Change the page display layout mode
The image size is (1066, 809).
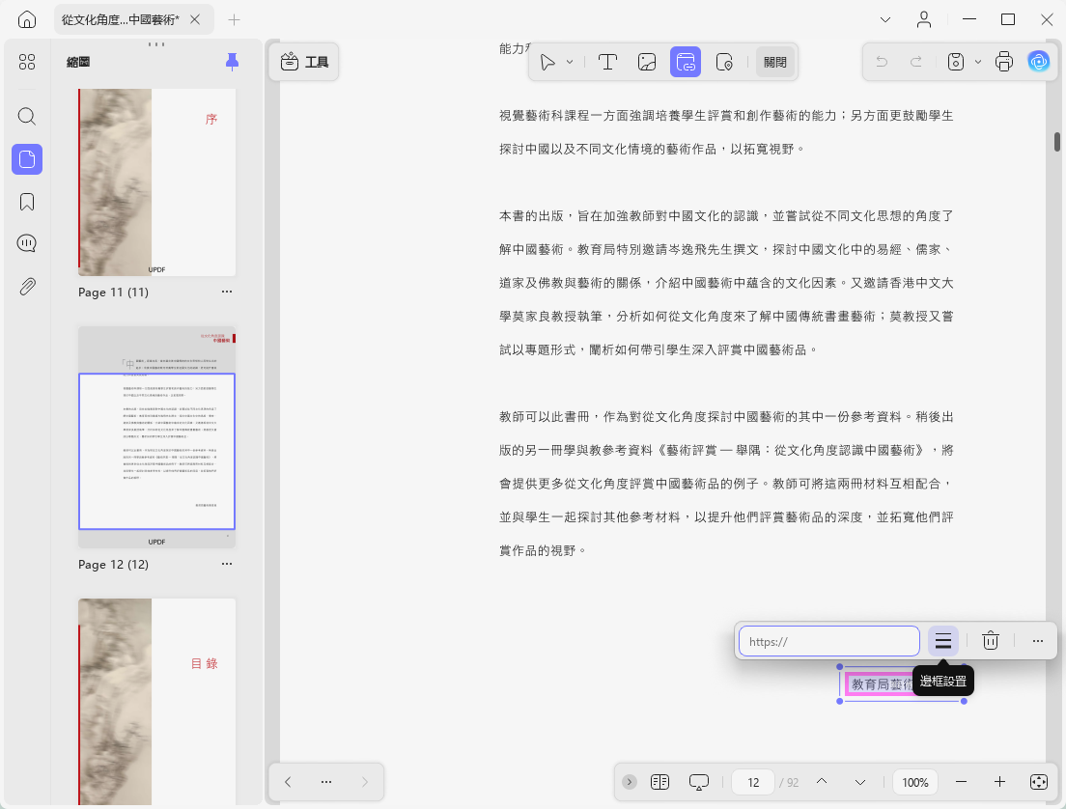[x=660, y=782]
